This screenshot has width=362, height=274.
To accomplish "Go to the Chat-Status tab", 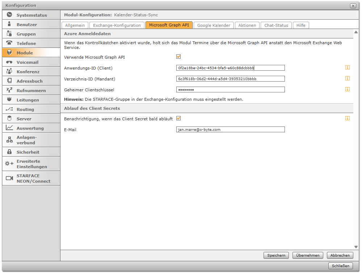I will (276, 25).
